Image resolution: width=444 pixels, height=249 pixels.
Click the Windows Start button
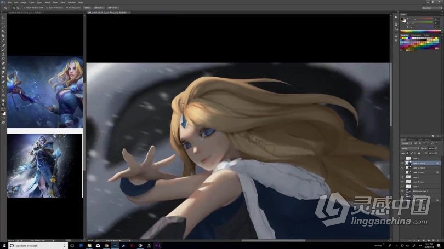(4, 246)
